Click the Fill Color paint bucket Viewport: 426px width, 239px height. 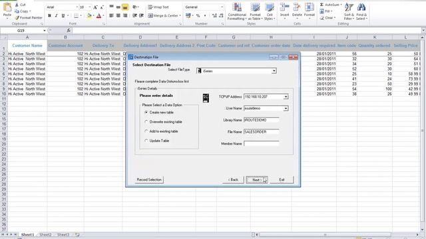click(x=89, y=16)
